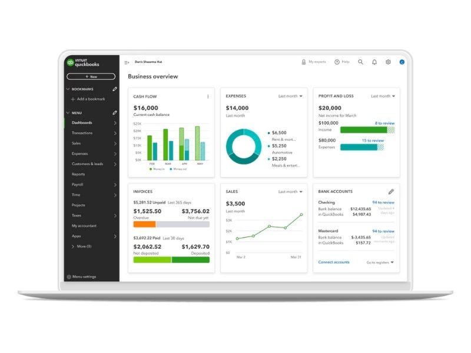471x353 pixels.
Task: Click the plus icon beside Add a bookmark
Action: [73, 99]
